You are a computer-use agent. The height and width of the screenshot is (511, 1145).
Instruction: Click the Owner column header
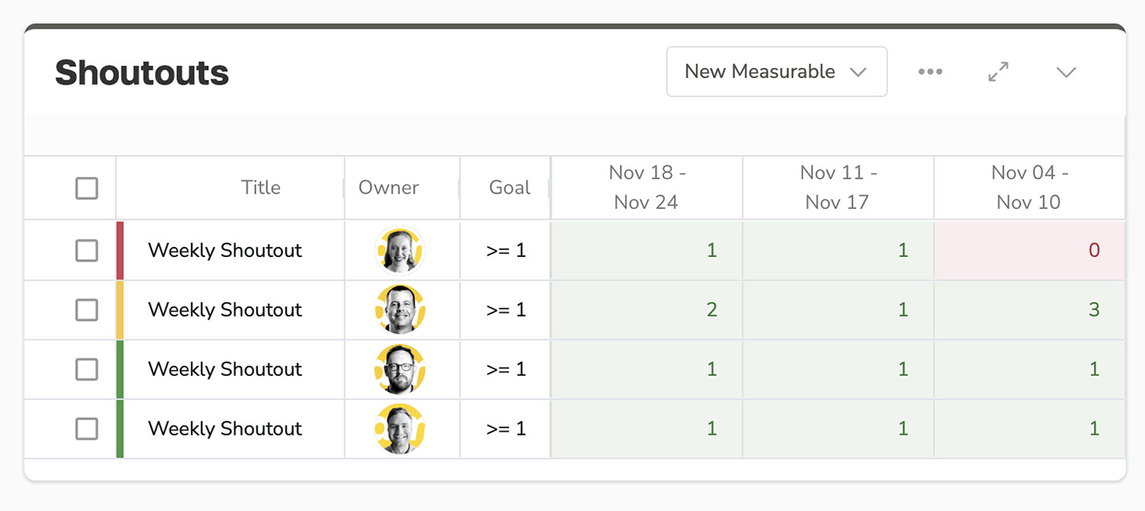click(x=389, y=188)
